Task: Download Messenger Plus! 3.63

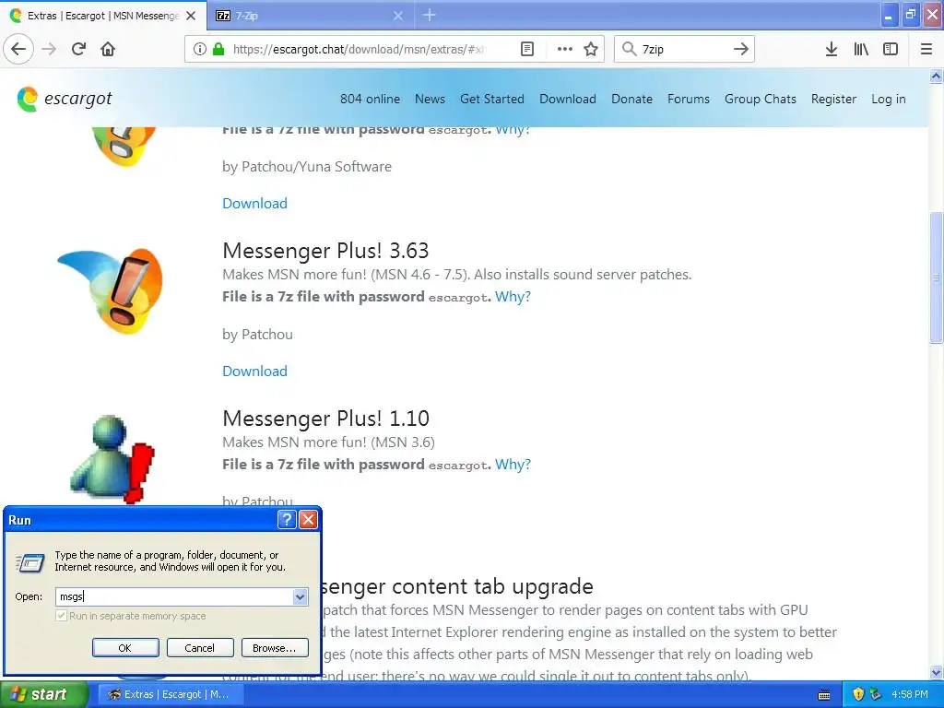Action: click(x=254, y=371)
